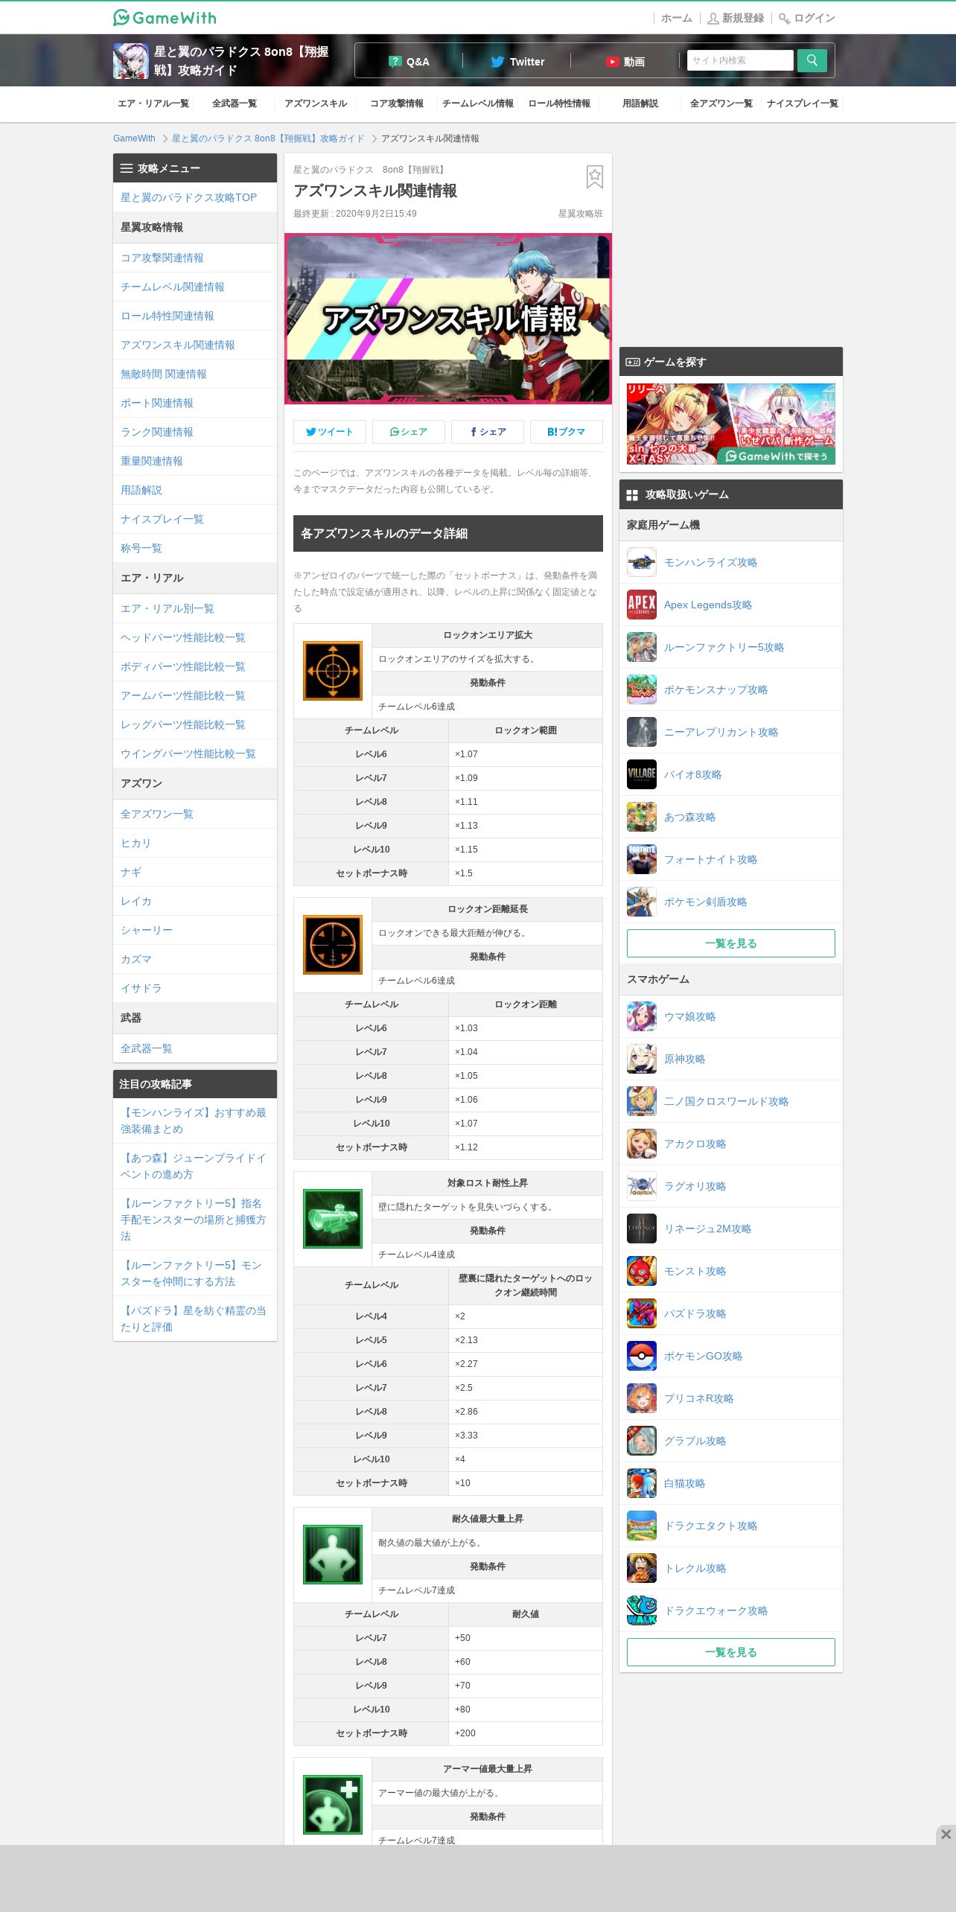Open the アズワンスキル nav tab
956x1912 pixels.
pyautogui.click(x=316, y=103)
